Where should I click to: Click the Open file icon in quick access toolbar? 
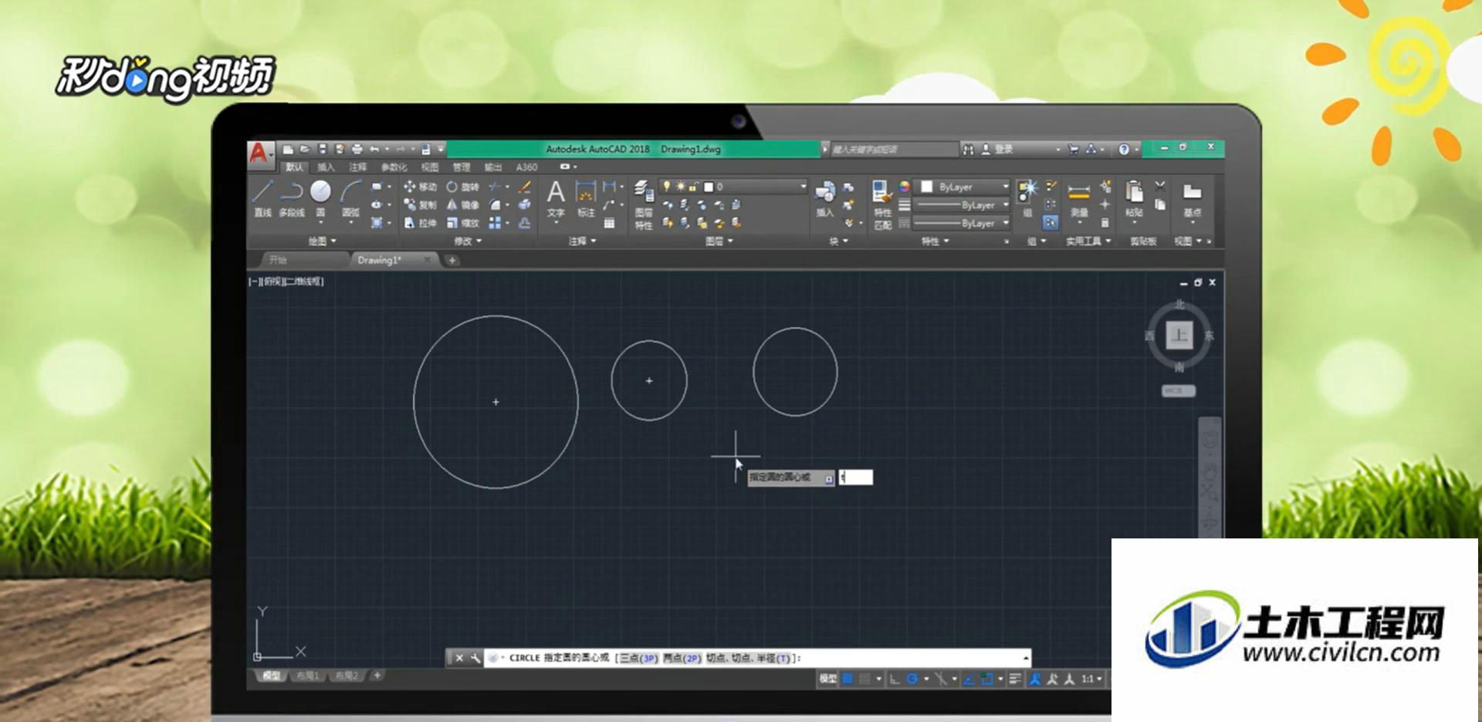(x=305, y=149)
